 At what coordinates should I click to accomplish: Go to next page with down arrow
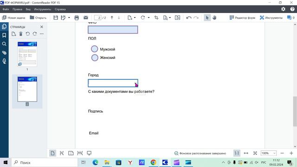point(119,18)
